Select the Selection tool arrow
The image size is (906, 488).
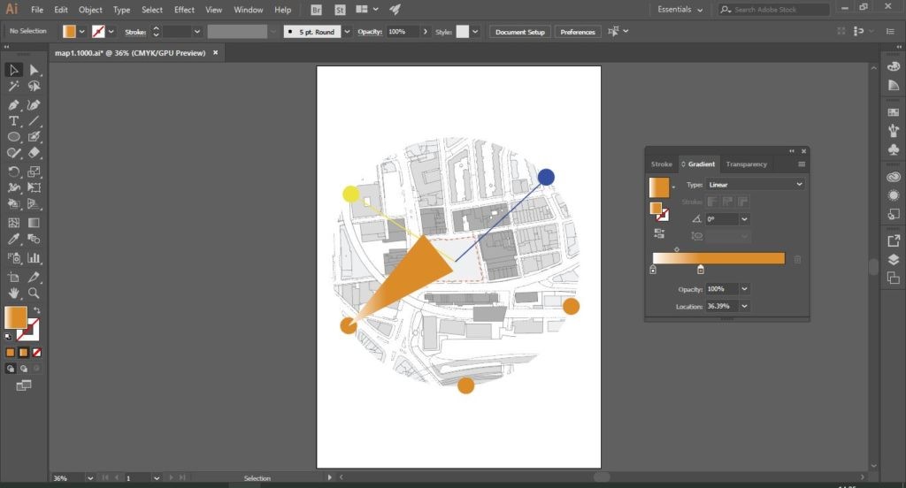pos(13,70)
